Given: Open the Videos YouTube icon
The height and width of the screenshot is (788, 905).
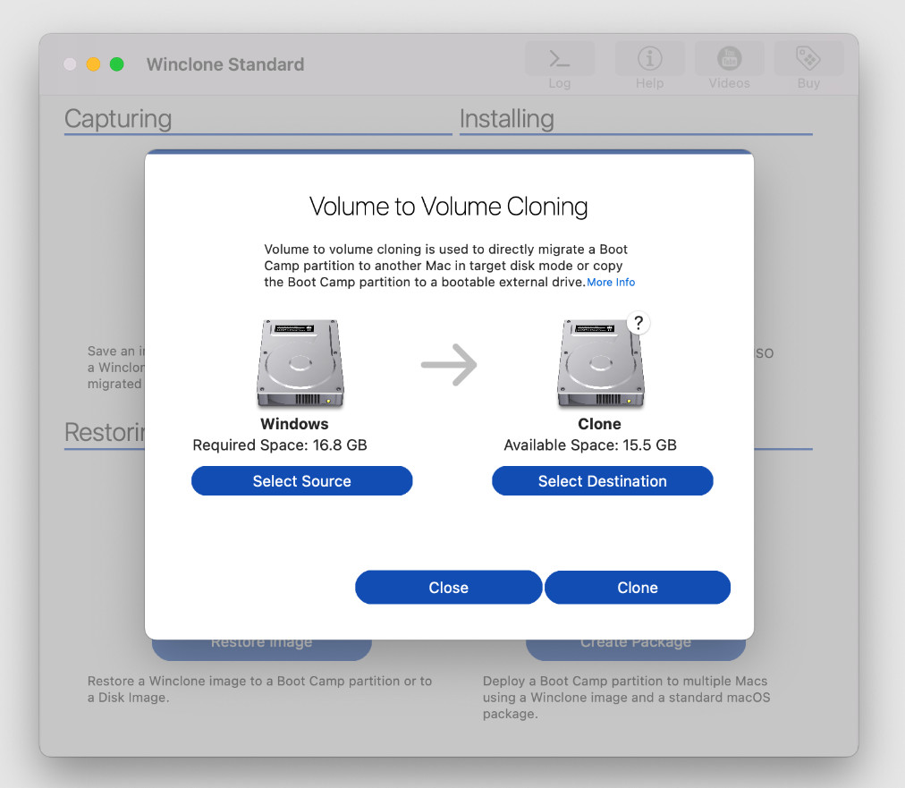Looking at the screenshot, I should click(x=729, y=59).
